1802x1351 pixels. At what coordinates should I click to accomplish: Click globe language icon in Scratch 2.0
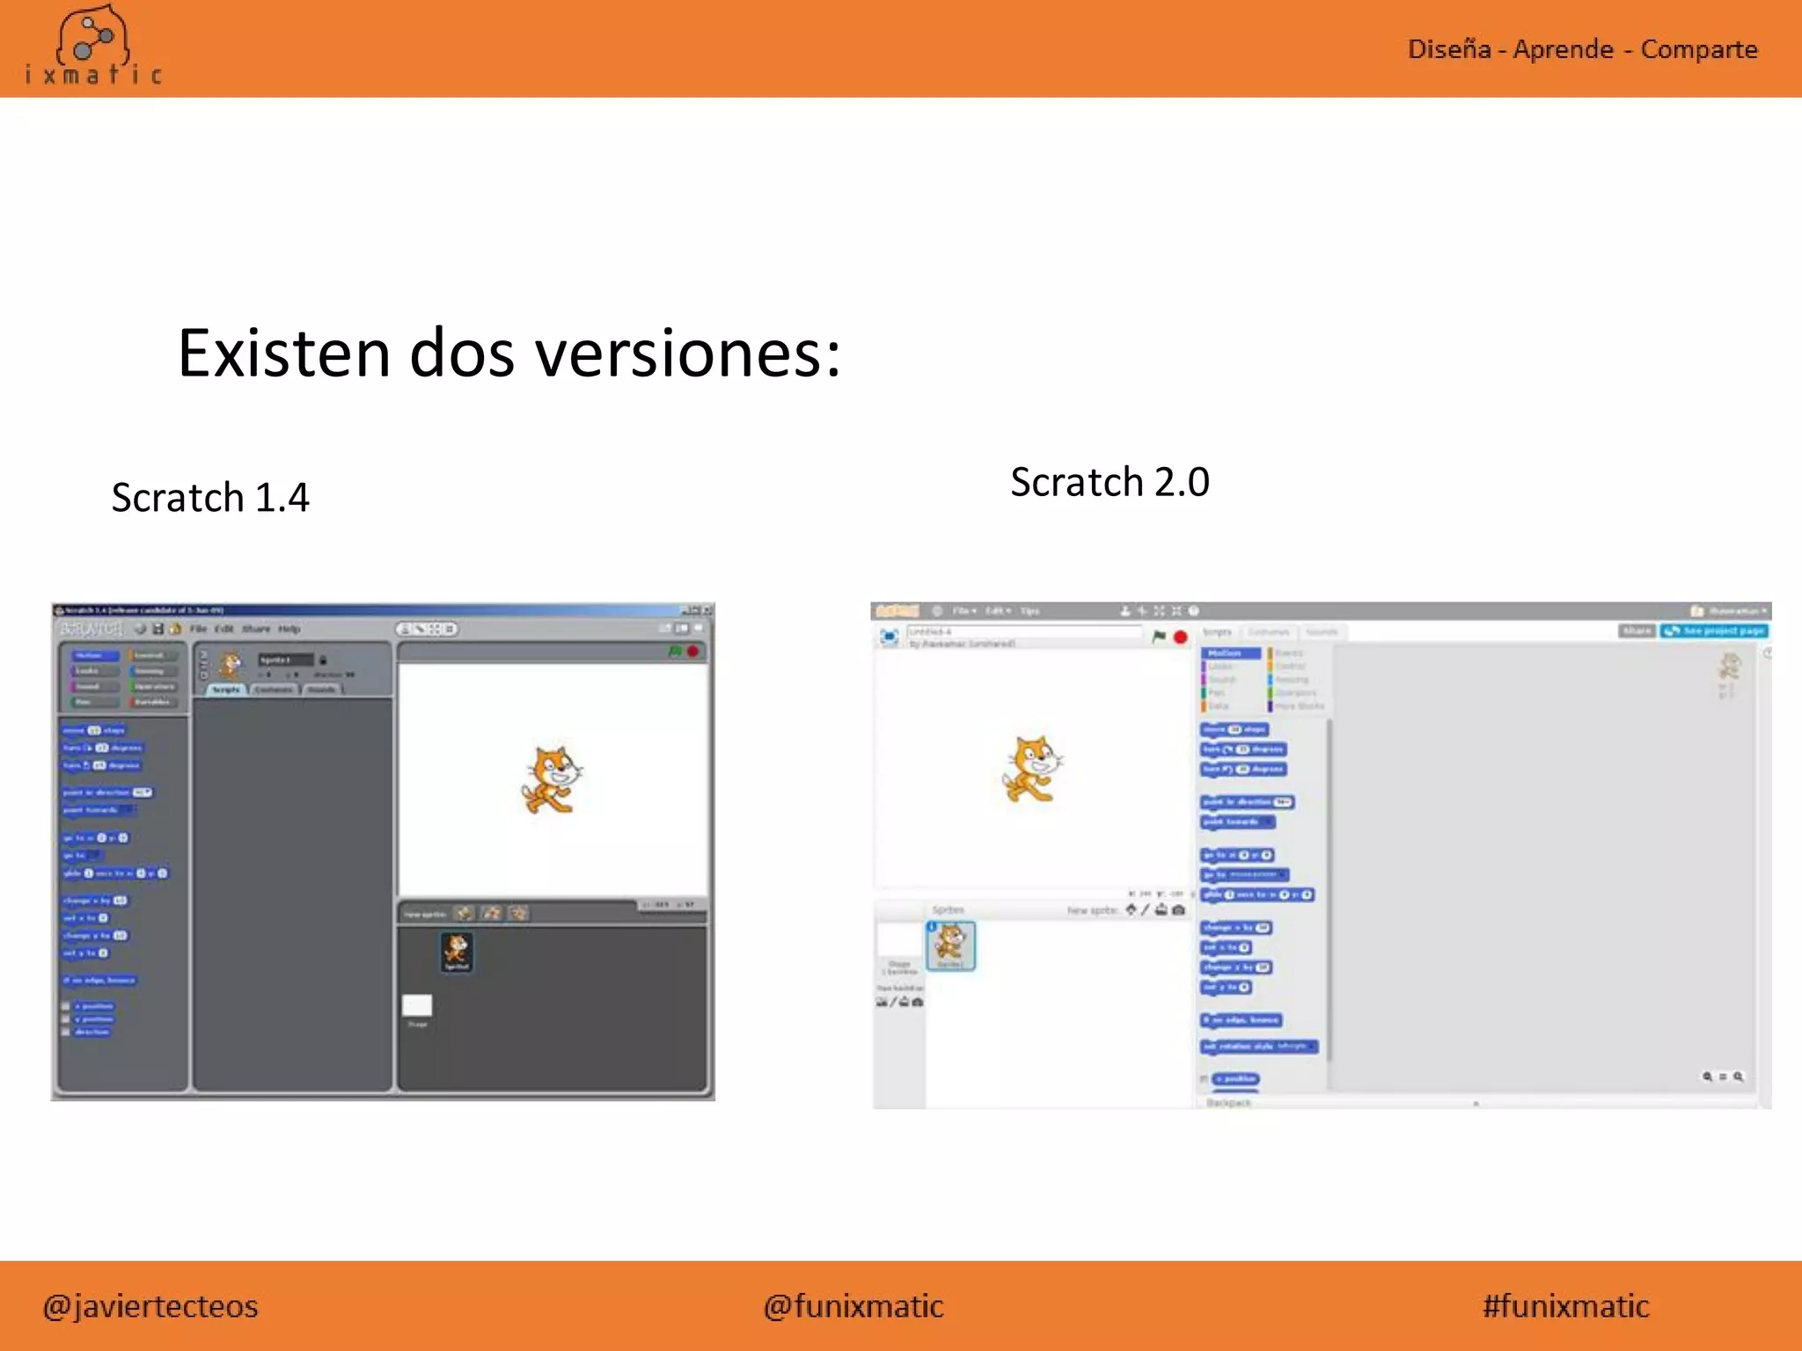(938, 610)
